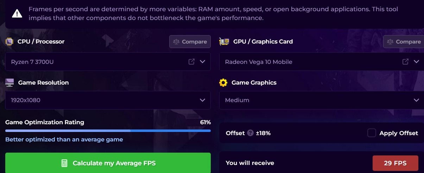424x173 pixels.
Task: Open Ryzen 7 3700U external link icon
Action: click(x=191, y=62)
